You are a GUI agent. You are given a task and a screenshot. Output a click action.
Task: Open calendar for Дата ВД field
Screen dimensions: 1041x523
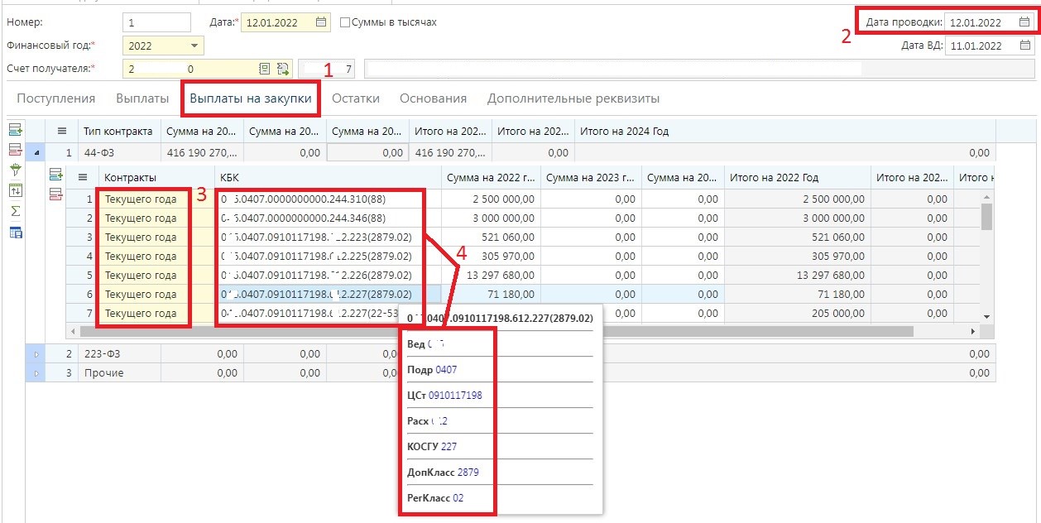(1024, 46)
